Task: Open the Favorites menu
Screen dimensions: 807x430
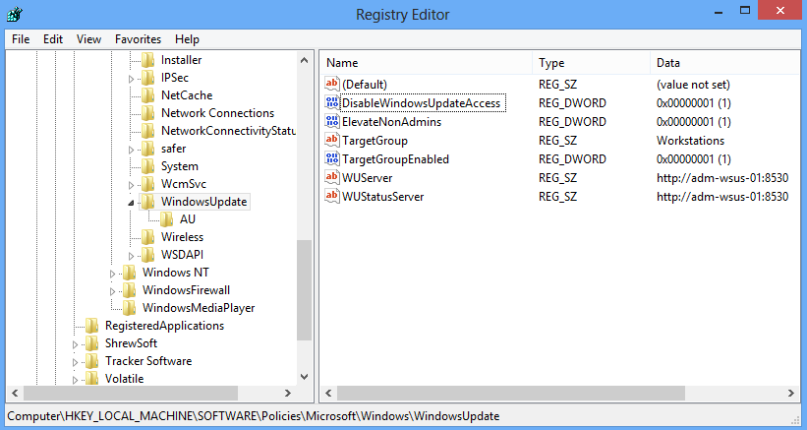Action: (138, 39)
